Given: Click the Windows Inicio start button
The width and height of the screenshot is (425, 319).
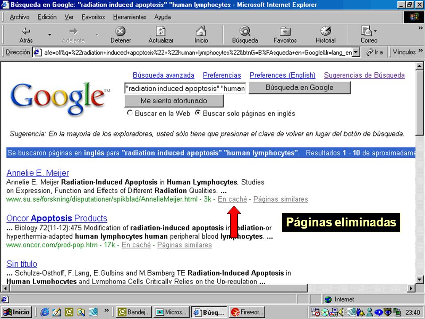Looking at the screenshot, I should [17, 312].
